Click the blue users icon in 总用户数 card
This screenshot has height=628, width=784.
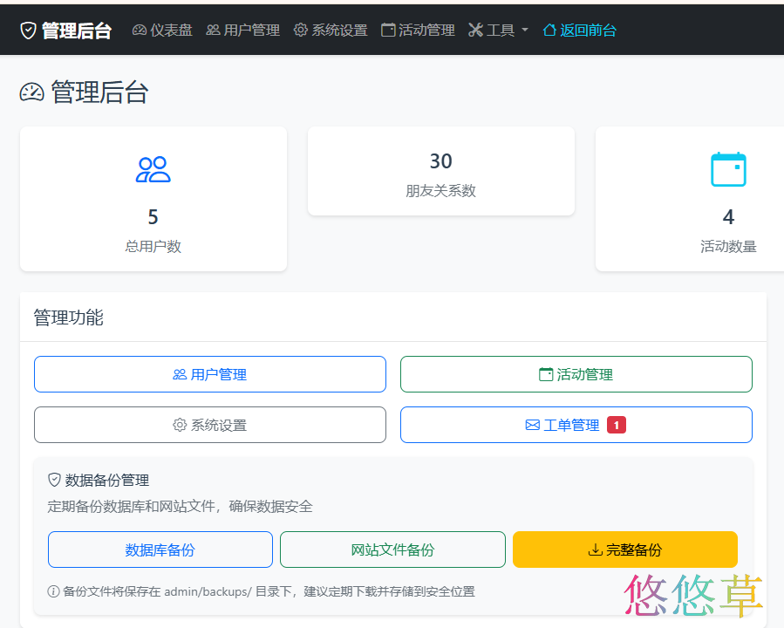point(153,169)
